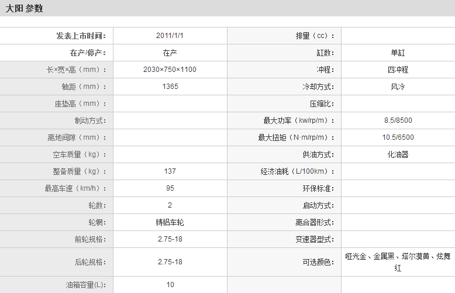The width and height of the screenshot is (455, 293).
Task: Click the max torque value 10.5/6500
Action: pyautogui.click(x=398, y=137)
